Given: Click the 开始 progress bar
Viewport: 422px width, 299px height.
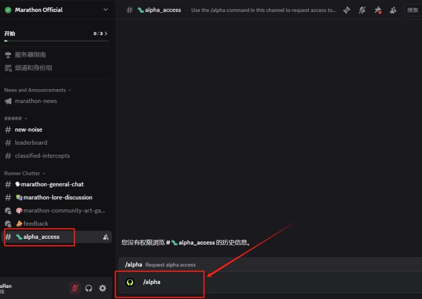Looking at the screenshot, I should coord(56,41).
